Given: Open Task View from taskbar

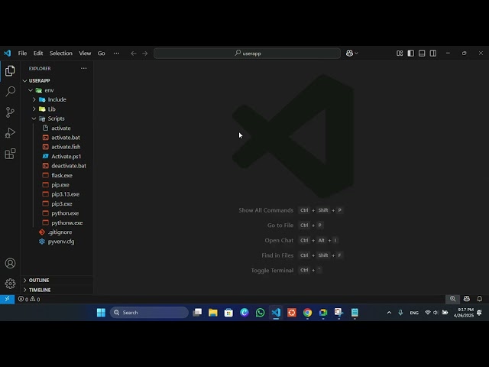Looking at the screenshot, I should click(x=197, y=313).
